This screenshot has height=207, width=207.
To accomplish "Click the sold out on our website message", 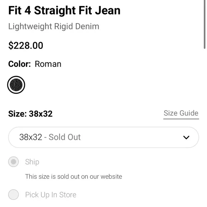I will [74, 177].
